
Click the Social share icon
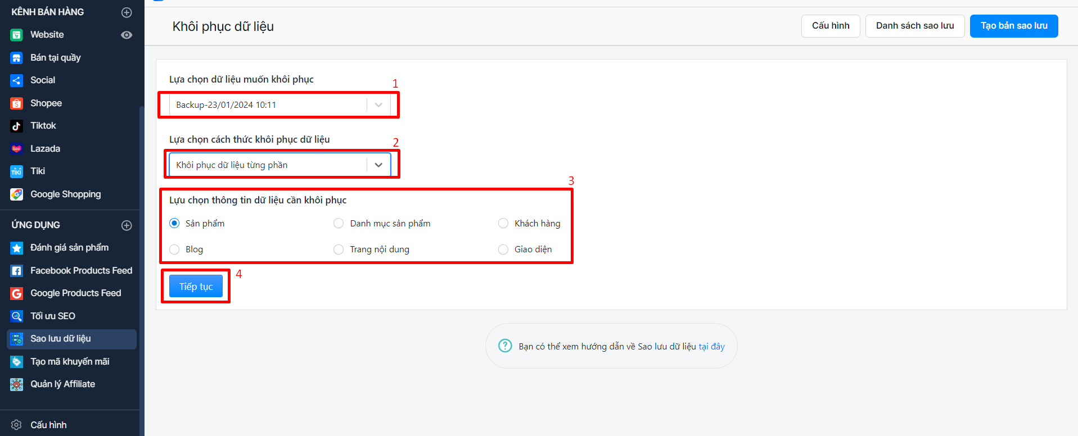(17, 80)
